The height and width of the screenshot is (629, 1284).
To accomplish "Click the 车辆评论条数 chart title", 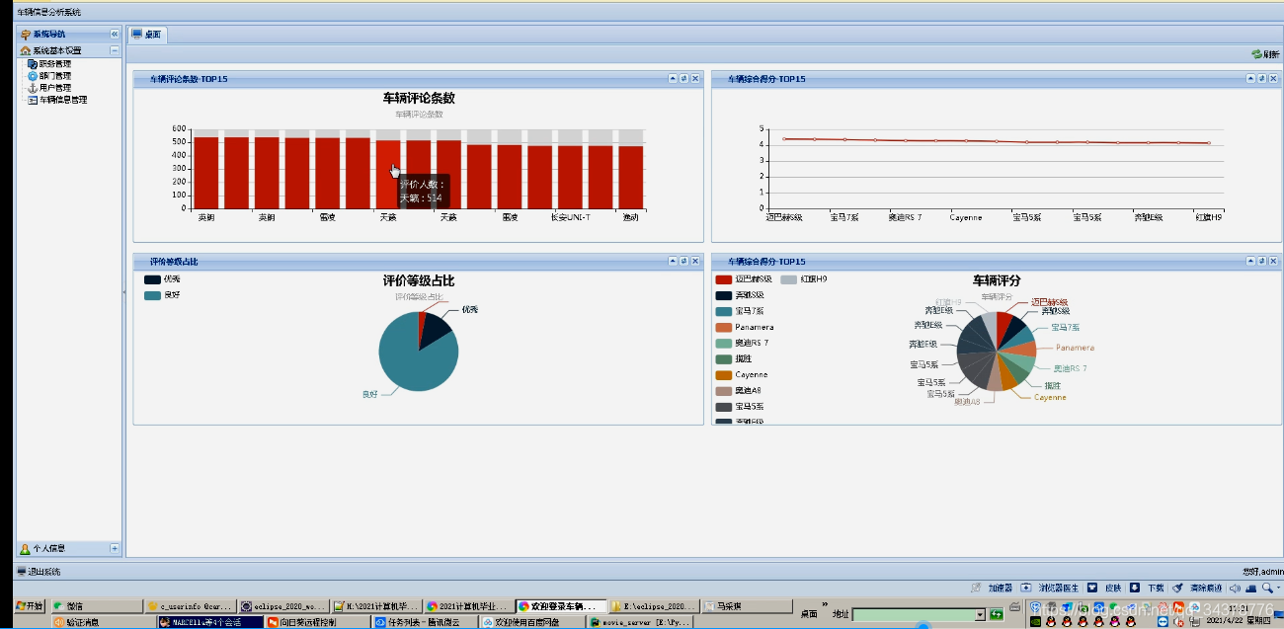I will [x=419, y=98].
